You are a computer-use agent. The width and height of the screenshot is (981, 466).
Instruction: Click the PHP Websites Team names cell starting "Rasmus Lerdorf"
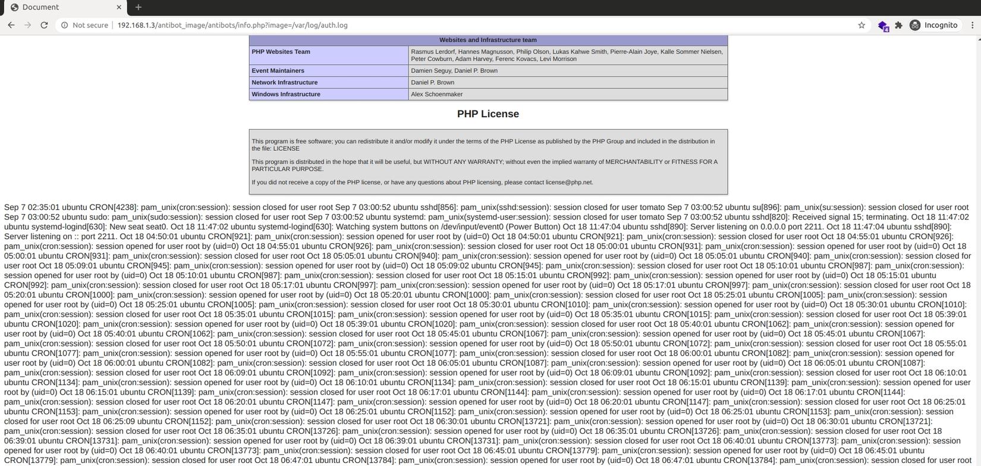(x=567, y=55)
